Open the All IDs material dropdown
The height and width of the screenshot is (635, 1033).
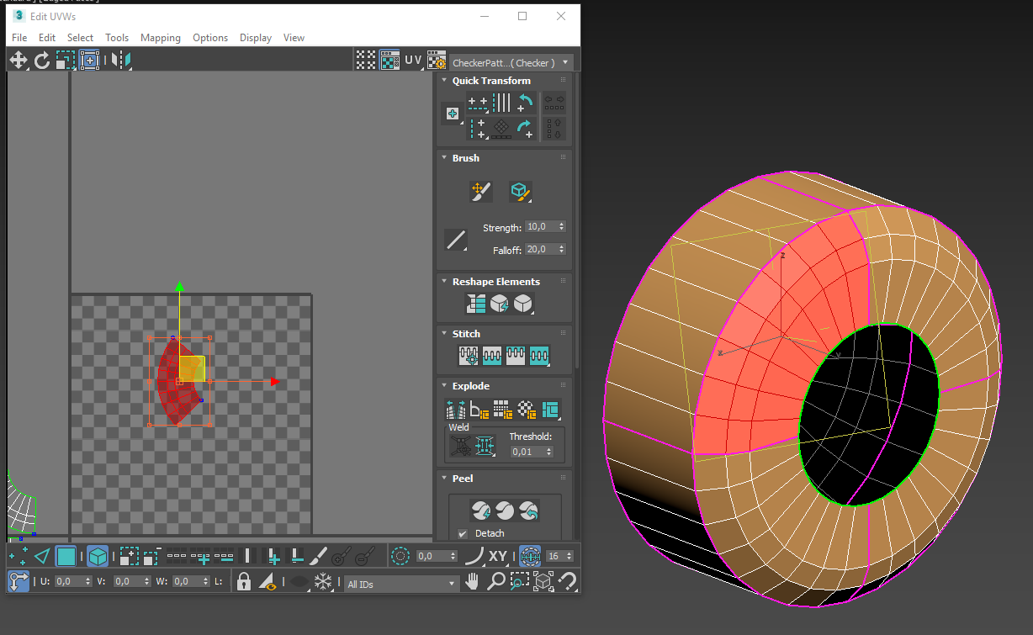tap(401, 584)
